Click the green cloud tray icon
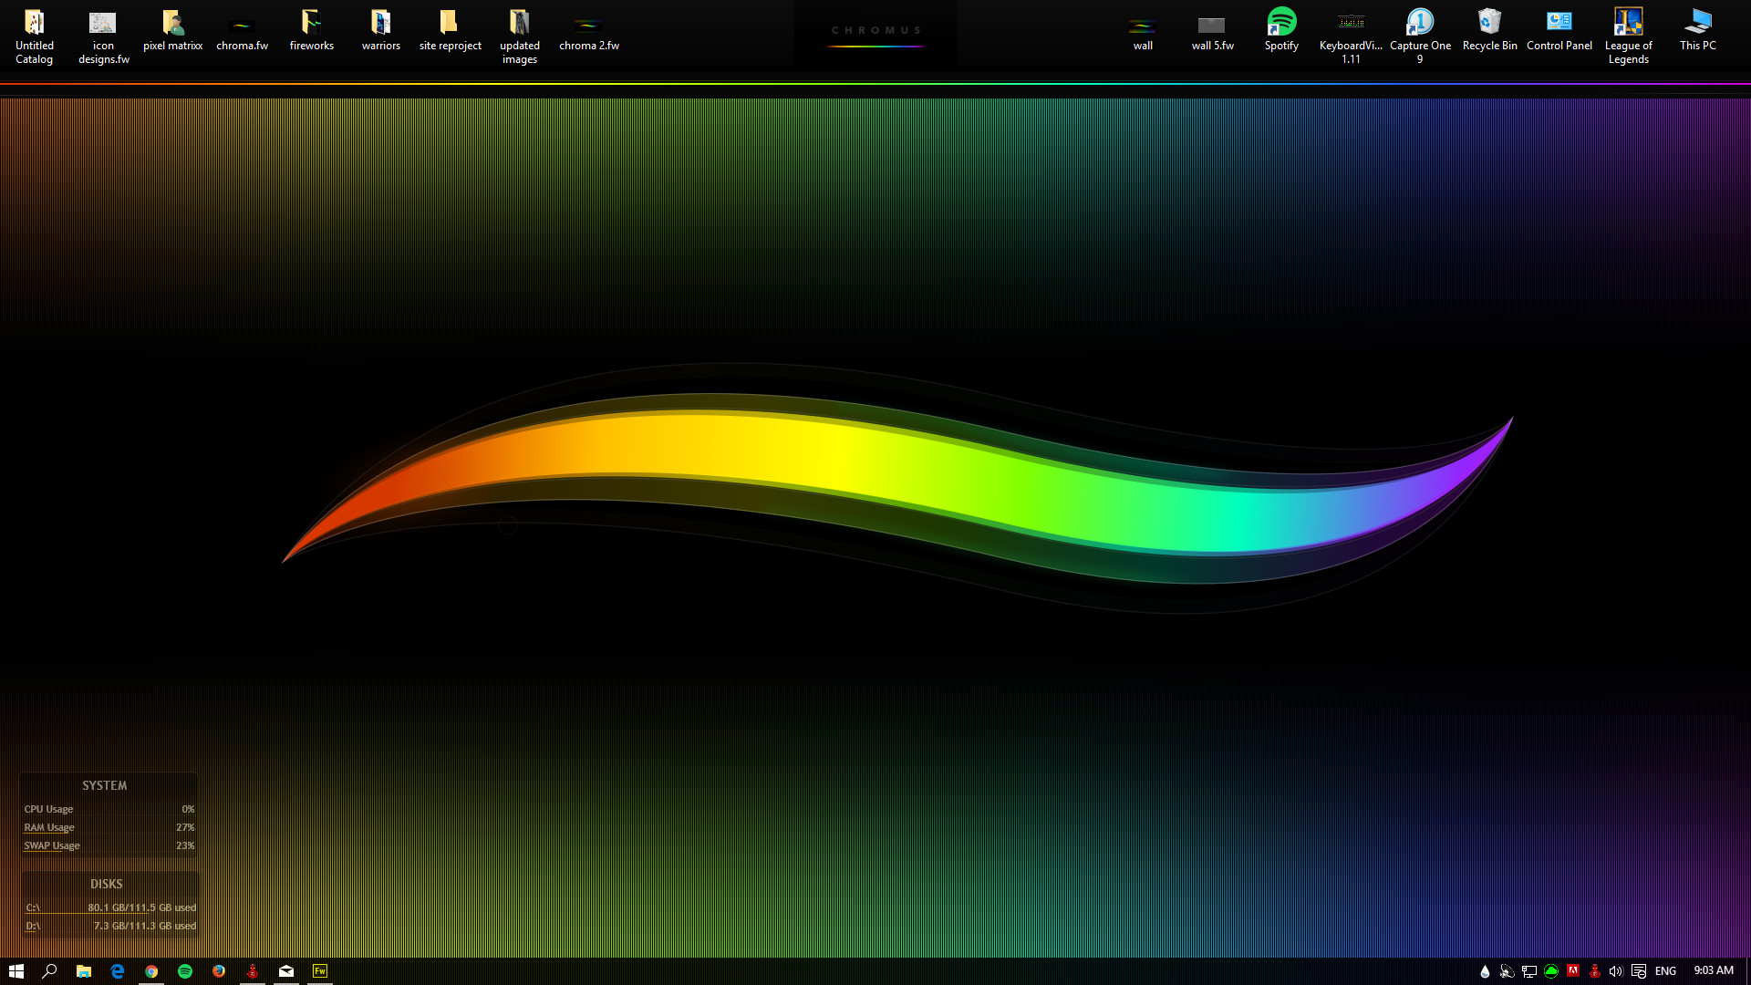Image resolution: width=1751 pixels, height=985 pixels. tap(1551, 971)
